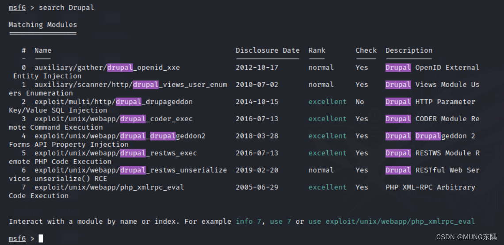Select module auxiliary/scanner/http/drupal_views_user_enum
The height and width of the screenshot is (245, 504).
pyautogui.click(x=131, y=84)
